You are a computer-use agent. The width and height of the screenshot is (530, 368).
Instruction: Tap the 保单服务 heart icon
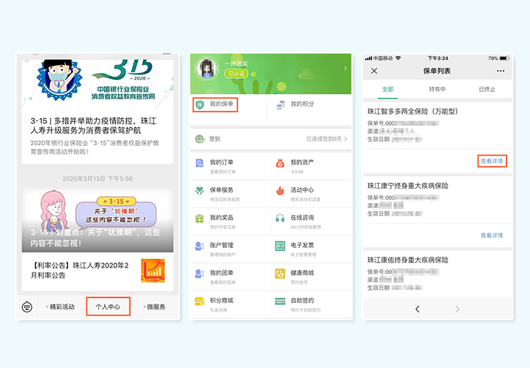[200, 191]
